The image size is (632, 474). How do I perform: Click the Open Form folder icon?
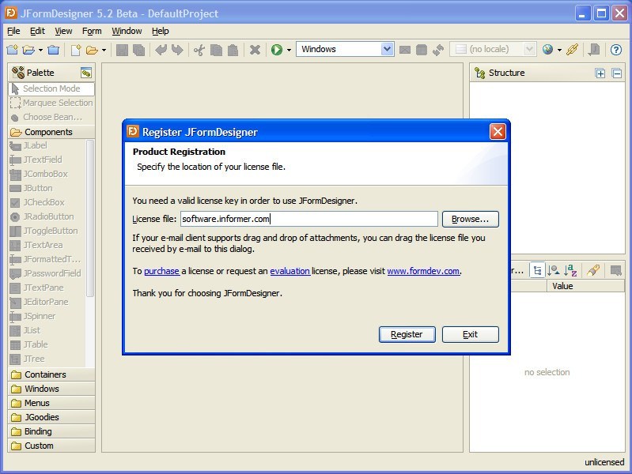click(92, 50)
